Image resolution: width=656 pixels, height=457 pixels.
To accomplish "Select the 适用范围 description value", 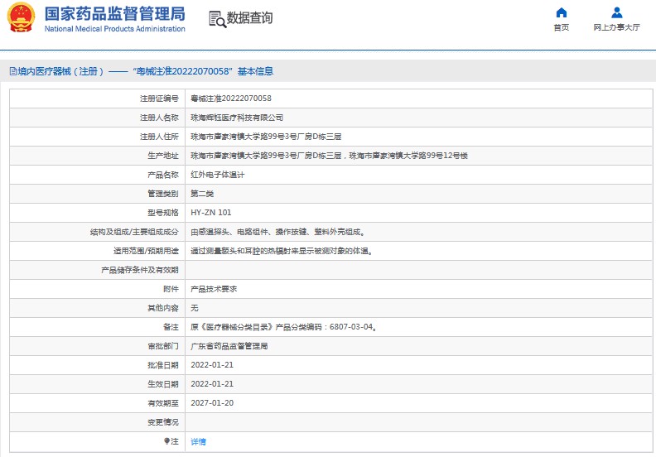I will pyautogui.click(x=282, y=251).
